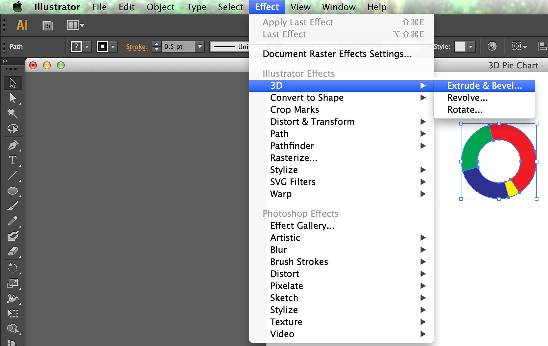Select the Pen tool
Image resolution: width=548 pixels, height=346 pixels.
(x=13, y=145)
